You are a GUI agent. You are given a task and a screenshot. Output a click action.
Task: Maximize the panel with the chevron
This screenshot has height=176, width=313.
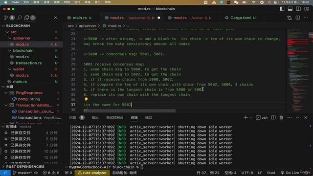(x=298, y=118)
